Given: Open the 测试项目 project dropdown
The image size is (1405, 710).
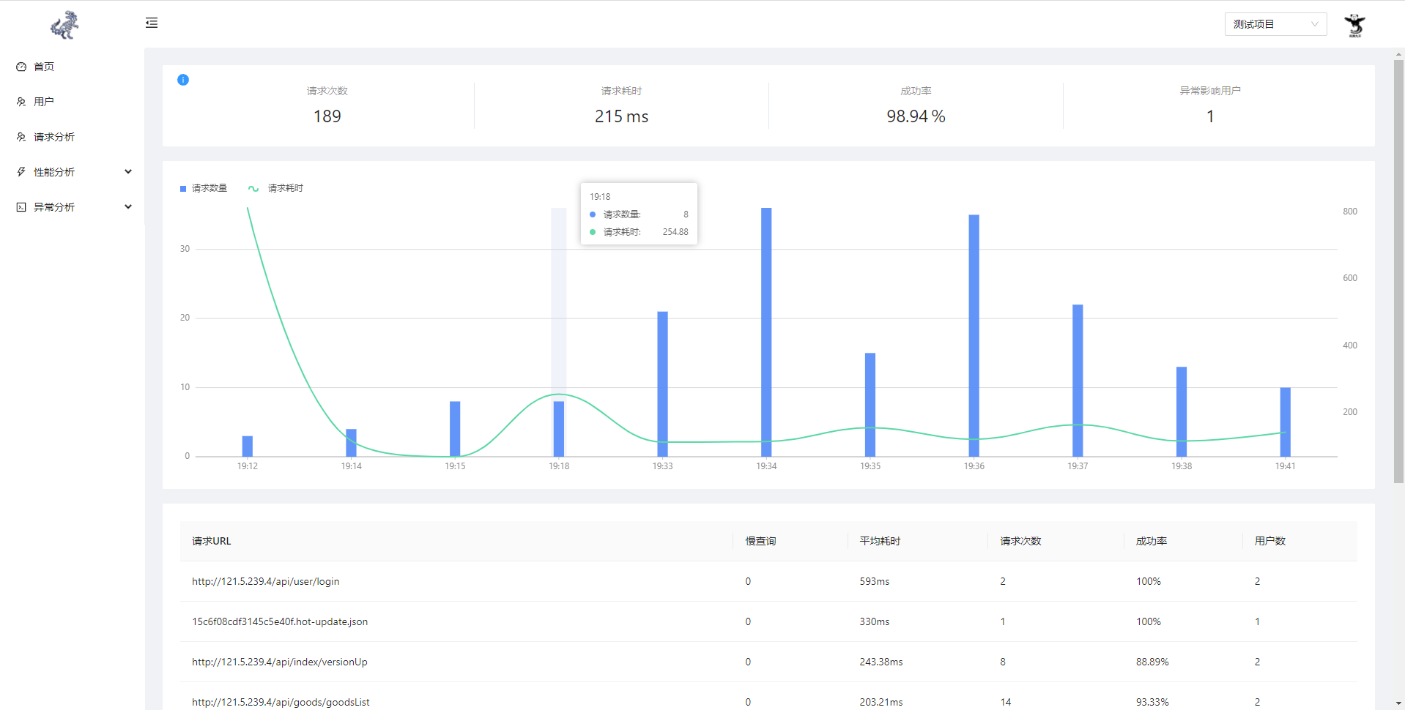Looking at the screenshot, I should click(x=1275, y=24).
